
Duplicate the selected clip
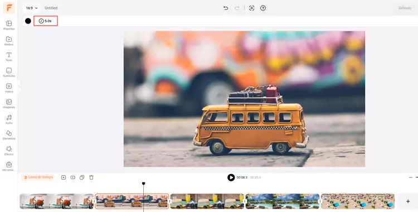point(82,177)
